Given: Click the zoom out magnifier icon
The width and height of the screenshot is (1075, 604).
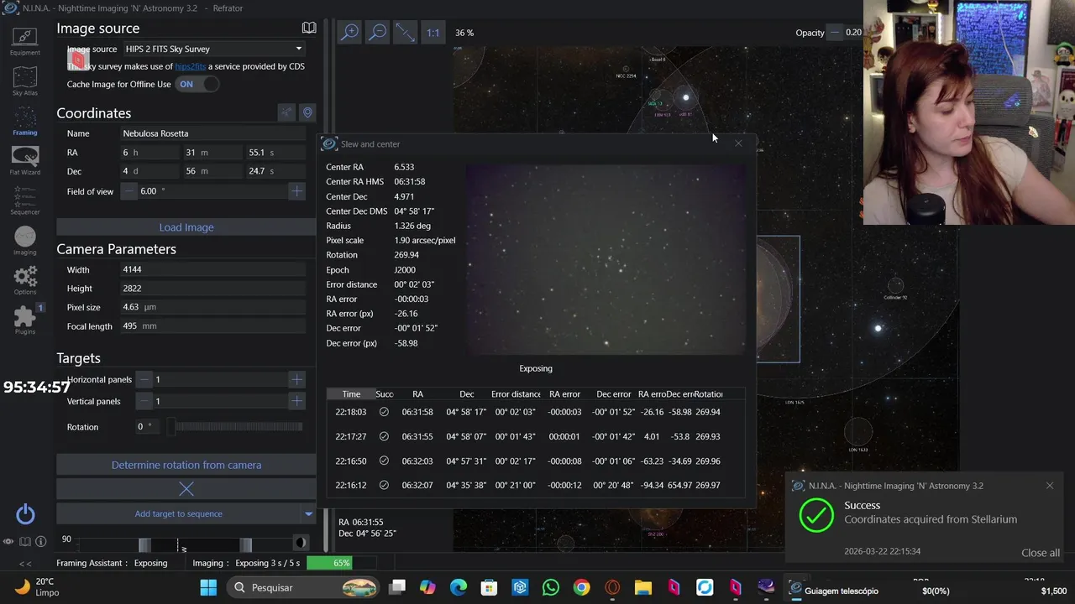Looking at the screenshot, I should (x=378, y=32).
